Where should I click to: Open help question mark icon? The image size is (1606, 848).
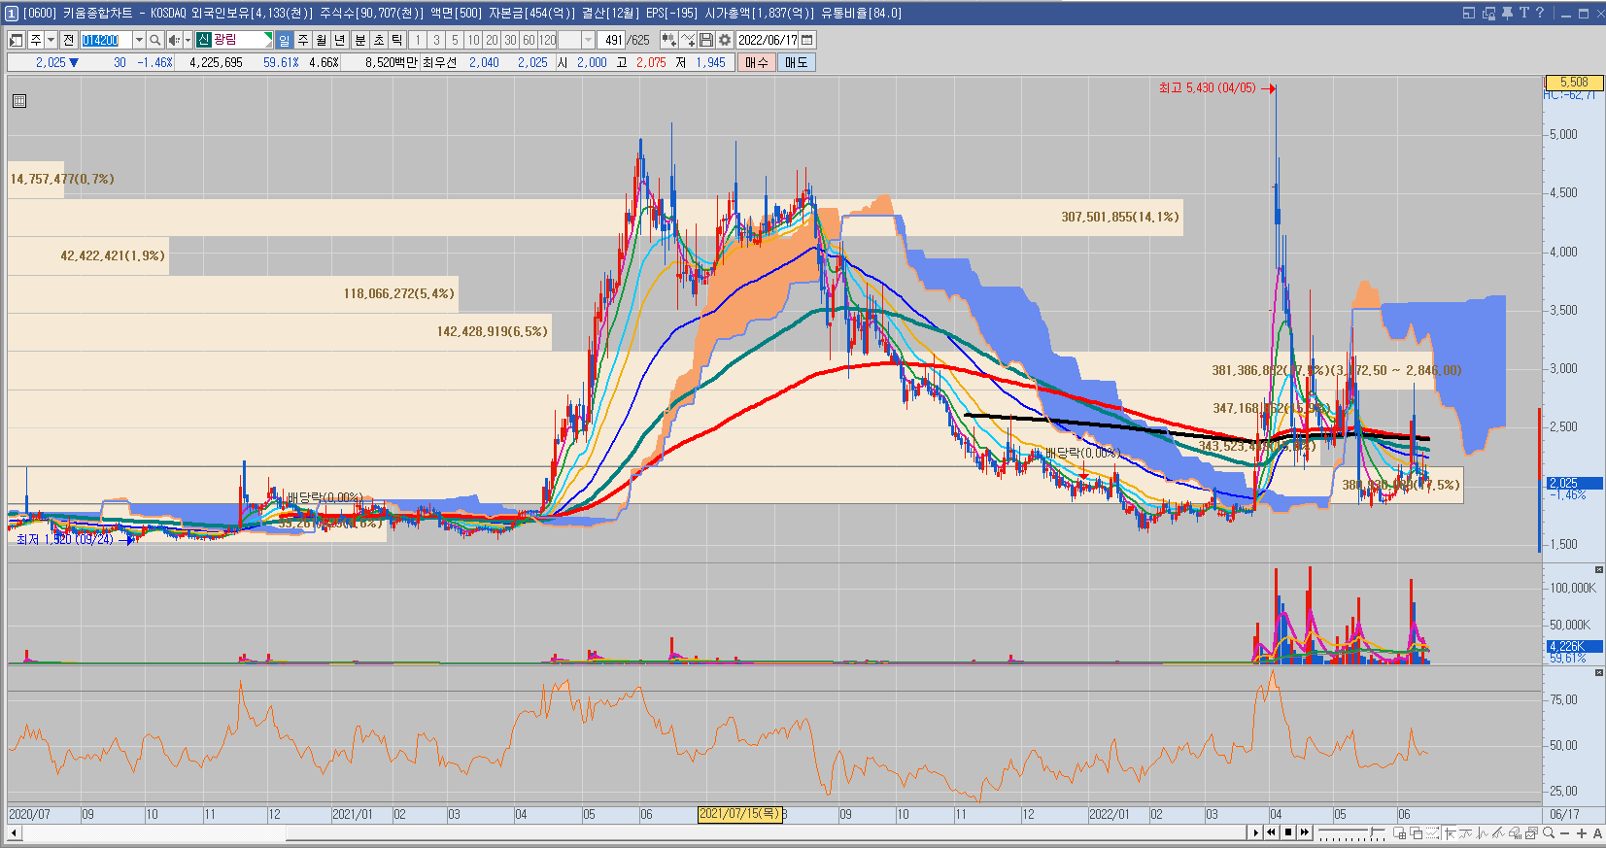pos(1540,13)
